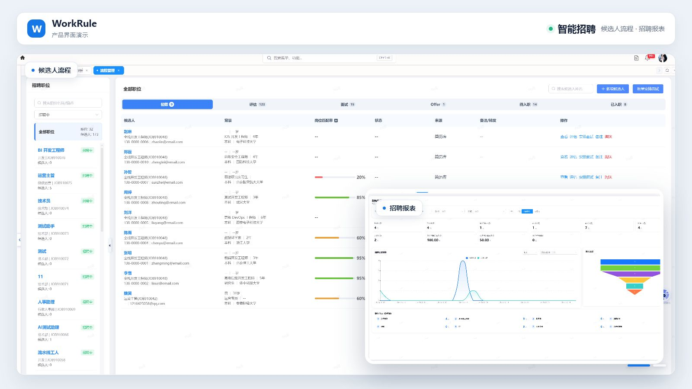Viewport: 692px width, 389px height.
Task: Click the refresh icon on the tab bar
Action: point(667,70)
